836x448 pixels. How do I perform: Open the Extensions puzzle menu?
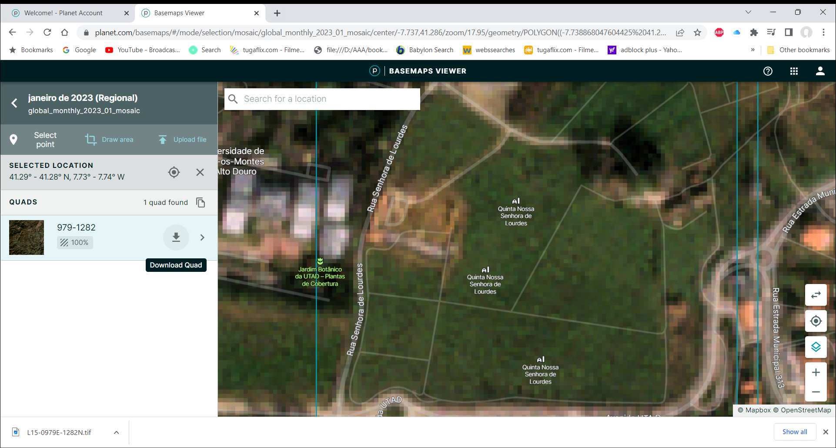[x=754, y=33]
